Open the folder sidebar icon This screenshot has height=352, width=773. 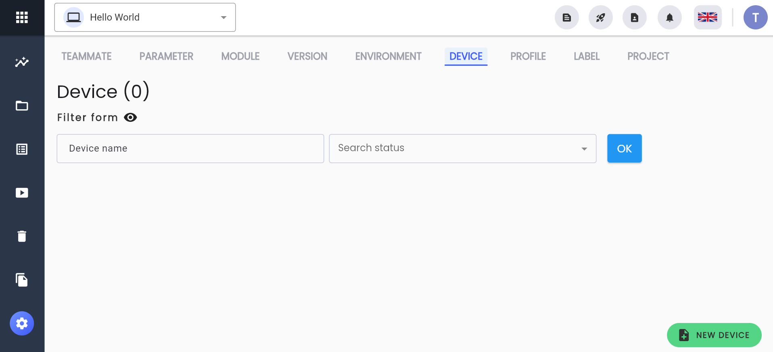[22, 106]
